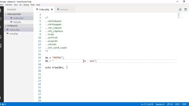Click the minimap at editor right edge
Screen dimensions: 189x106
click(x=180, y=15)
